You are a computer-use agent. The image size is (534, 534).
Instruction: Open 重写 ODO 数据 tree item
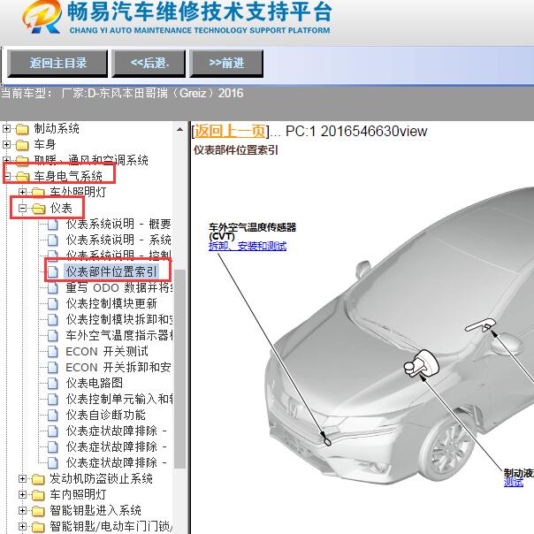point(119,287)
